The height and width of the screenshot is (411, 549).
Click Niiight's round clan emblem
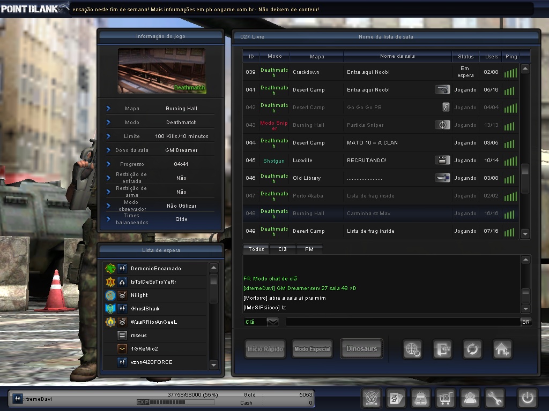[110, 295]
